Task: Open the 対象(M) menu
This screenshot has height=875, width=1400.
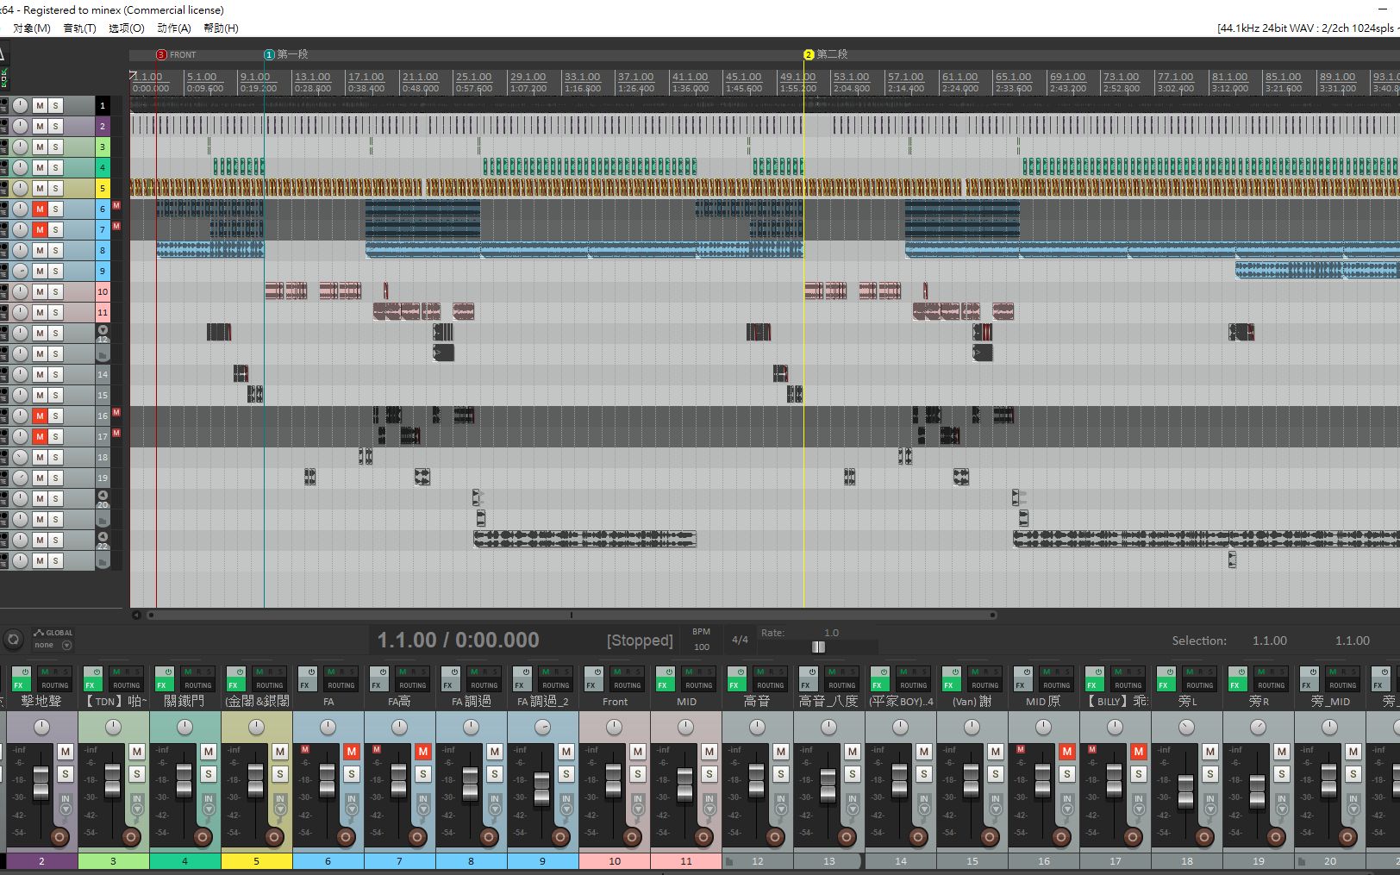Action: coord(31,28)
